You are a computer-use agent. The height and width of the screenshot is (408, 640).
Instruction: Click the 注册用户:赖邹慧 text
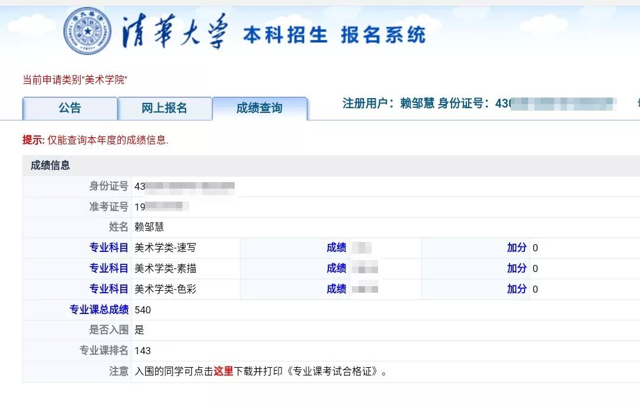coord(388,103)
